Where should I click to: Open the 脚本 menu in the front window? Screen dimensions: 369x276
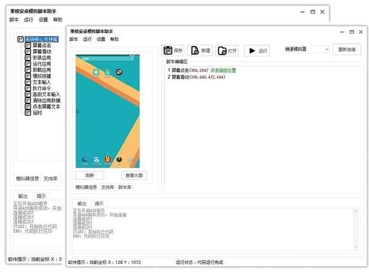(x=74, y=39)
